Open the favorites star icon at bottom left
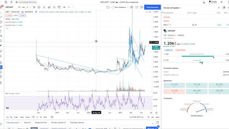Image resolution: width=229 pixels, height=129 pixels. click(1, 124)
